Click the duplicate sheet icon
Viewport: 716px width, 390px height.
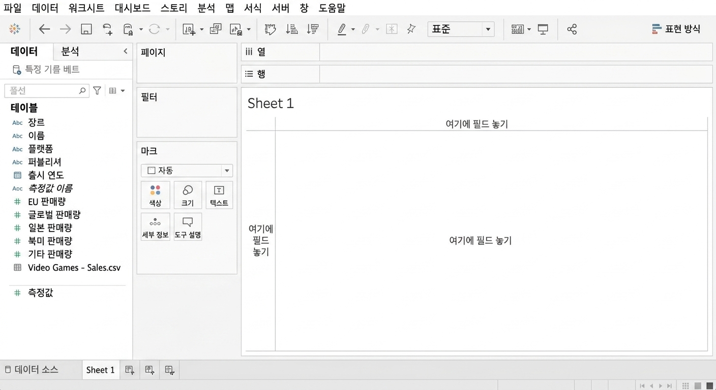click(x=216, y=29)
